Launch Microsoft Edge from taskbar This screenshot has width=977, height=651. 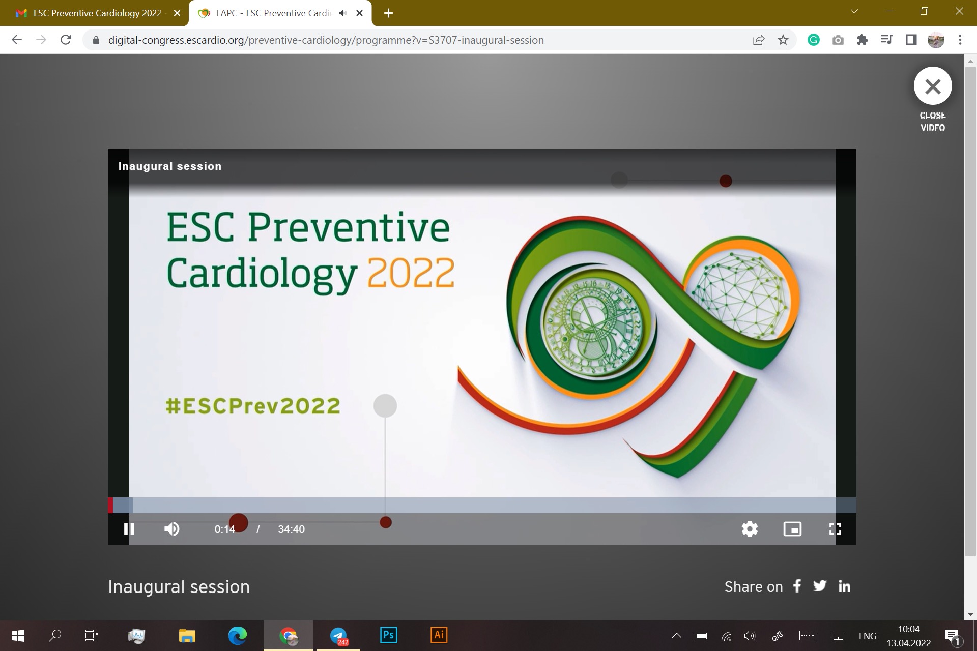click(238, 636)
